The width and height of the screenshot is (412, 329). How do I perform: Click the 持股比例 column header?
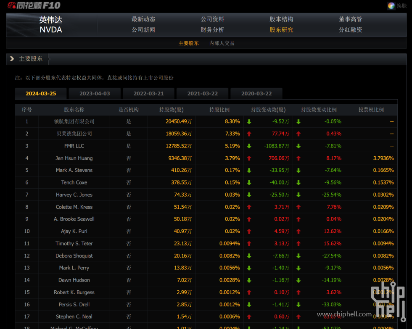point(219,110)
